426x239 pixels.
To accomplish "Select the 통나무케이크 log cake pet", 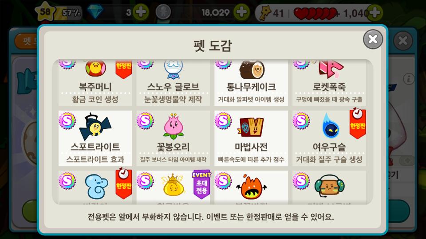I will coord(251,83).
